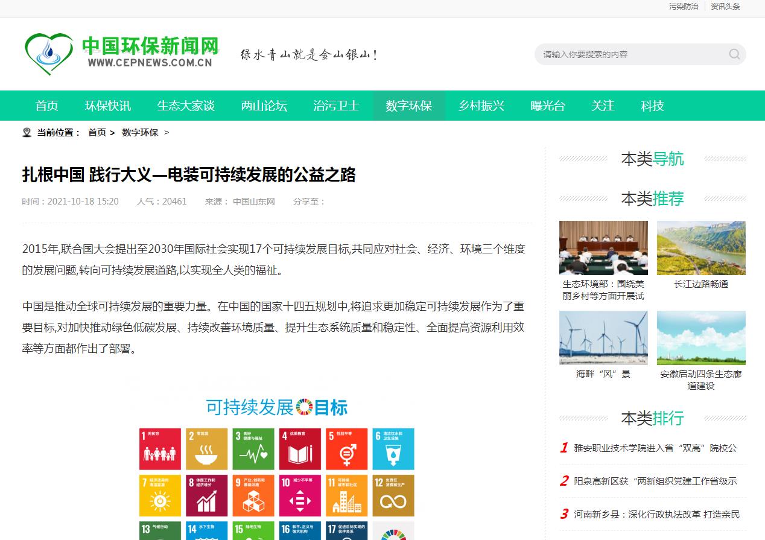The height and width of the screenshot is (540, 765).
Task: Click the 长江边路畅通 caption link
Action: point(701,284)
